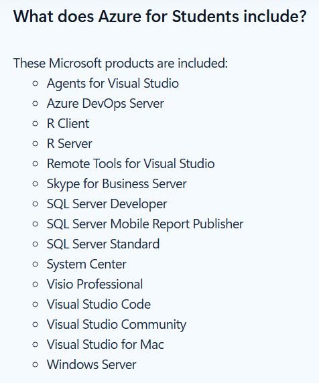Click 'Remote Tools for Visual Studio' item

tap(131, 163)
